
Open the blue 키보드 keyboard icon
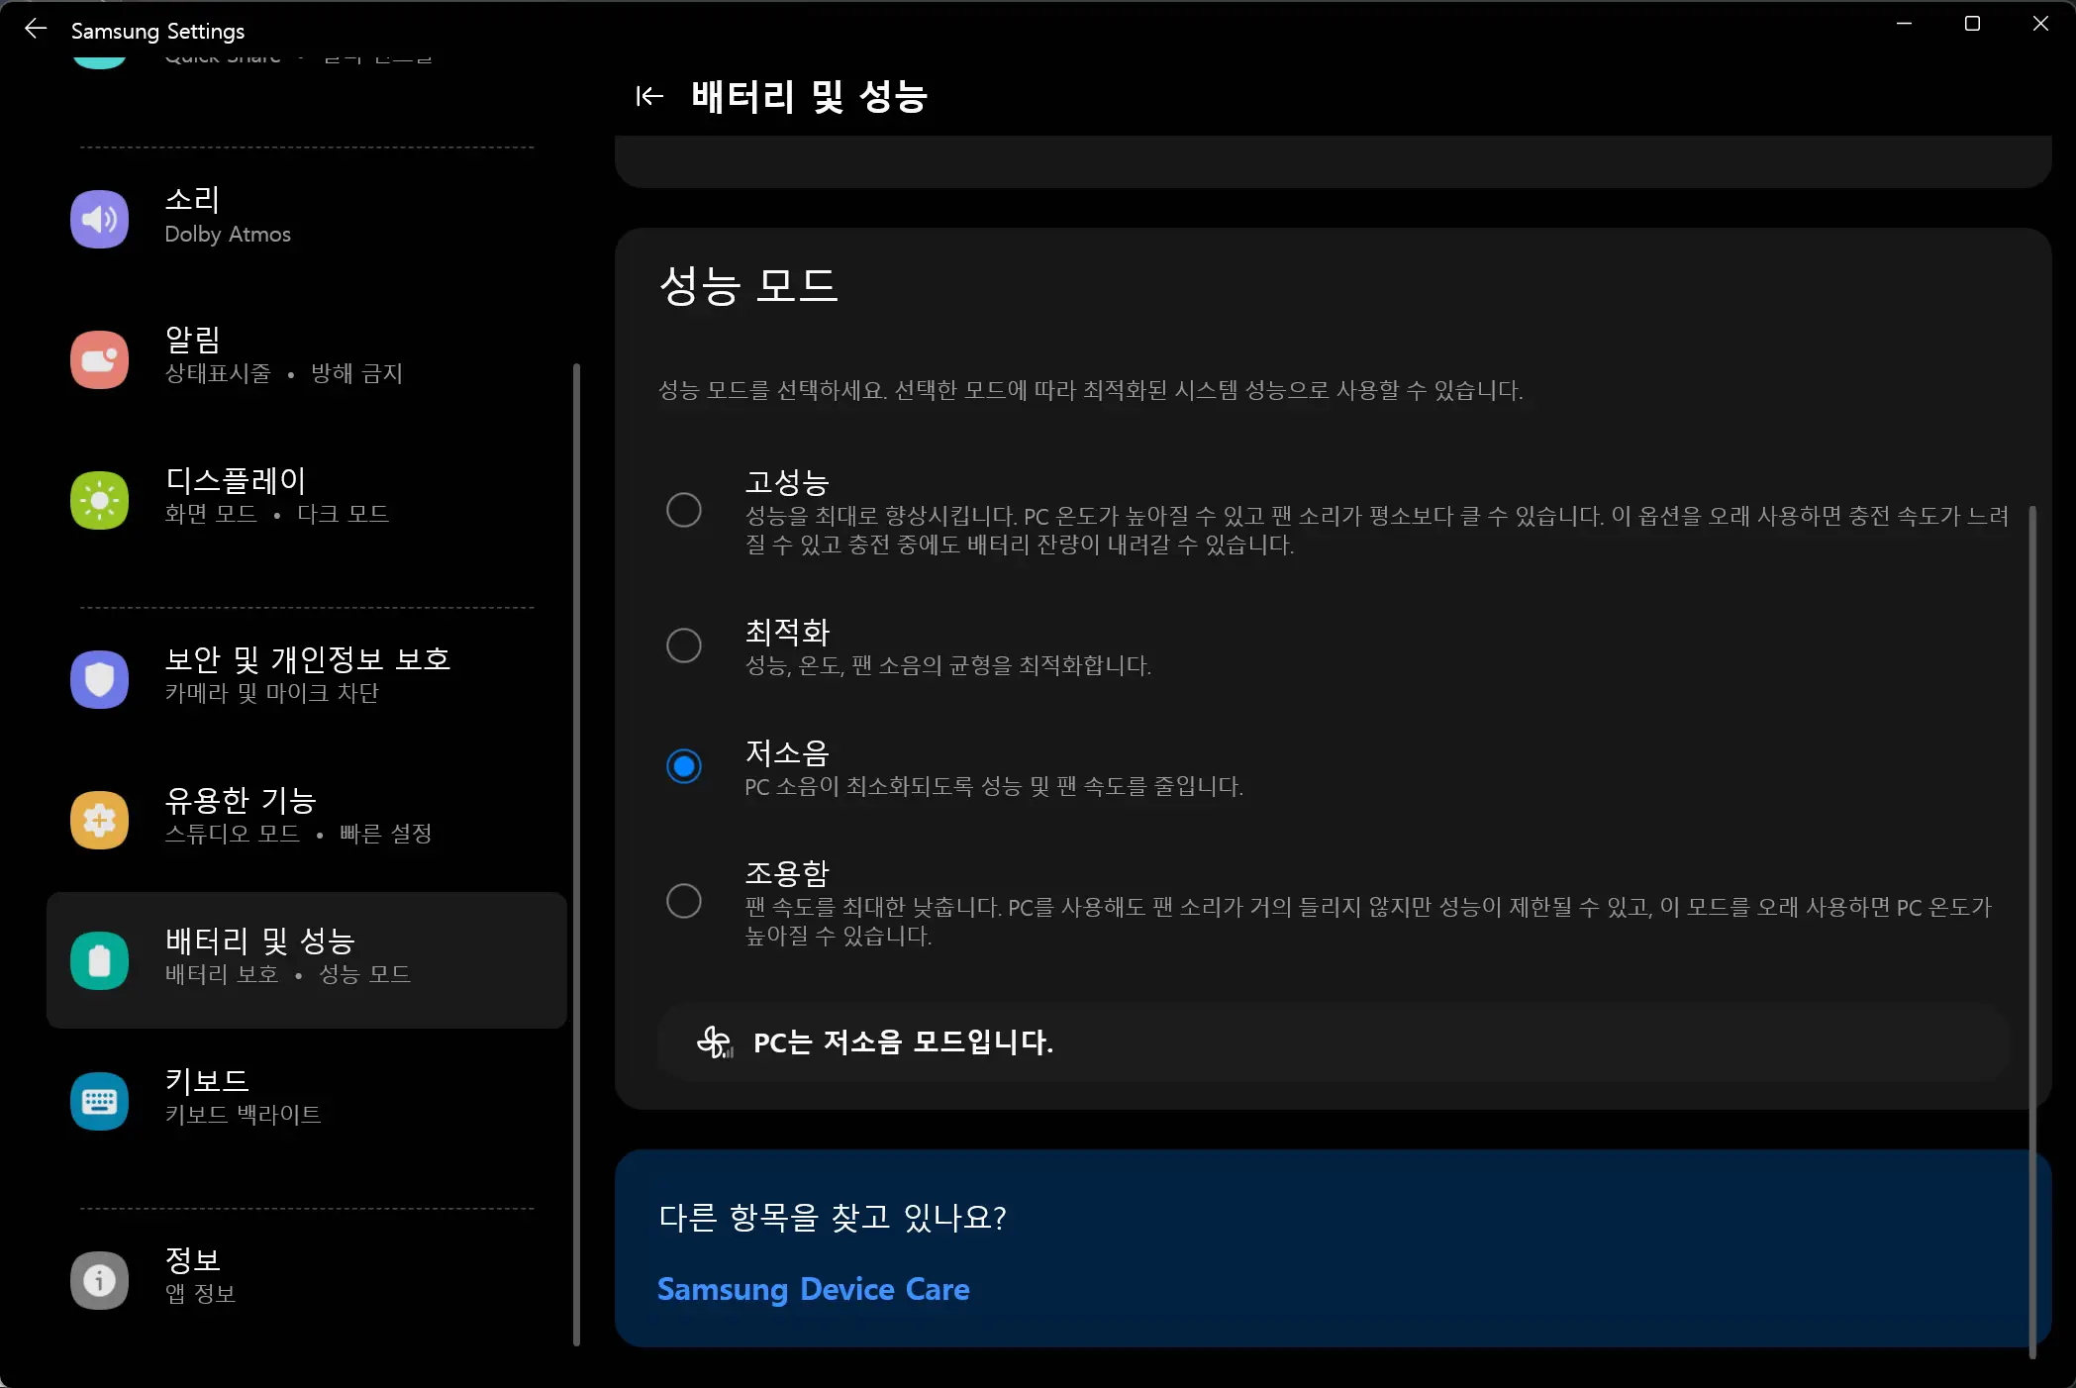pyautogui.click(x=99, y=1101)
